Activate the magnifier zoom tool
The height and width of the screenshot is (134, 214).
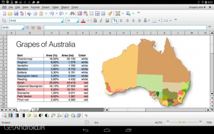pyautogui.click(x=86, y=13)
